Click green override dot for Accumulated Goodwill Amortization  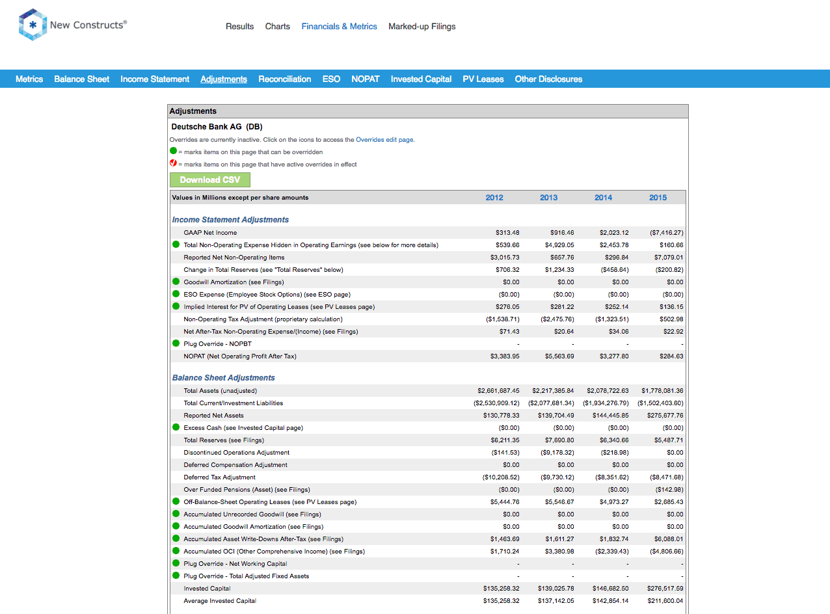[176, 526]
